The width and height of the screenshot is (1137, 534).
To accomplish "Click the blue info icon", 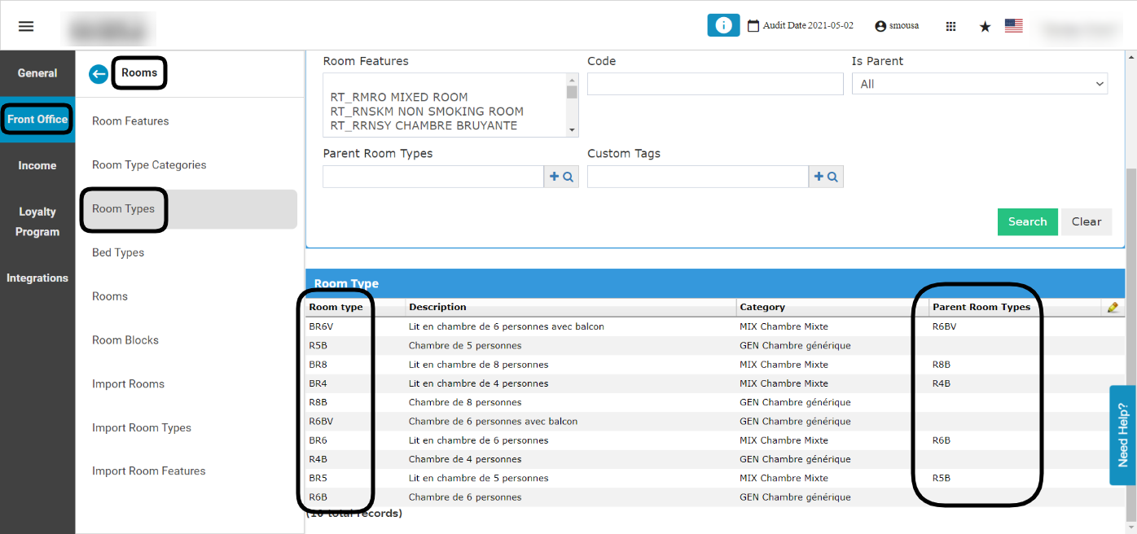I will coord(723,25).
